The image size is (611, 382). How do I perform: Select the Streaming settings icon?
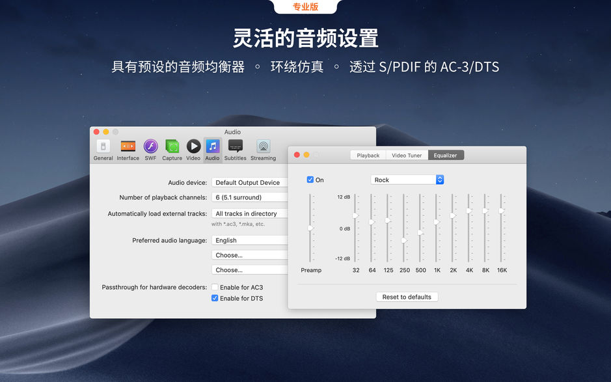pos(262,149)
